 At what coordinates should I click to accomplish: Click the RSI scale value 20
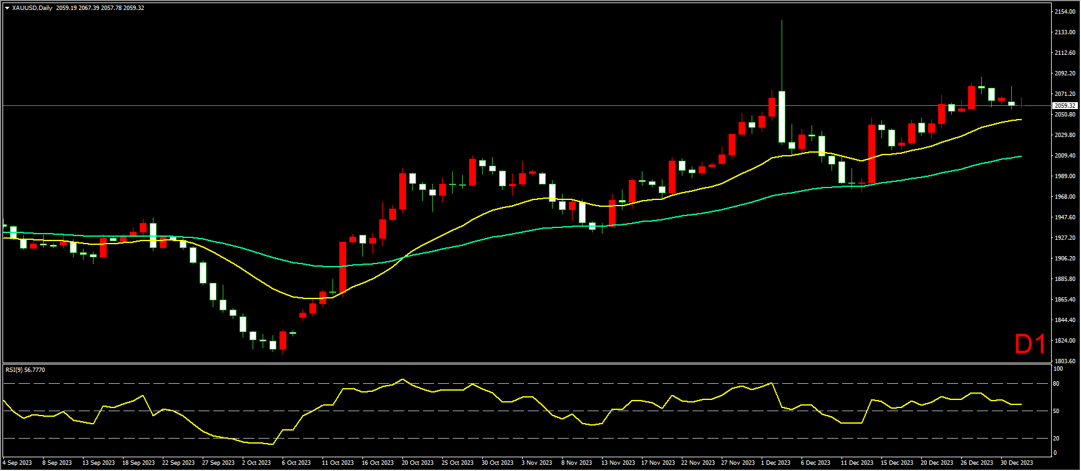click(x=1057, y=439)
